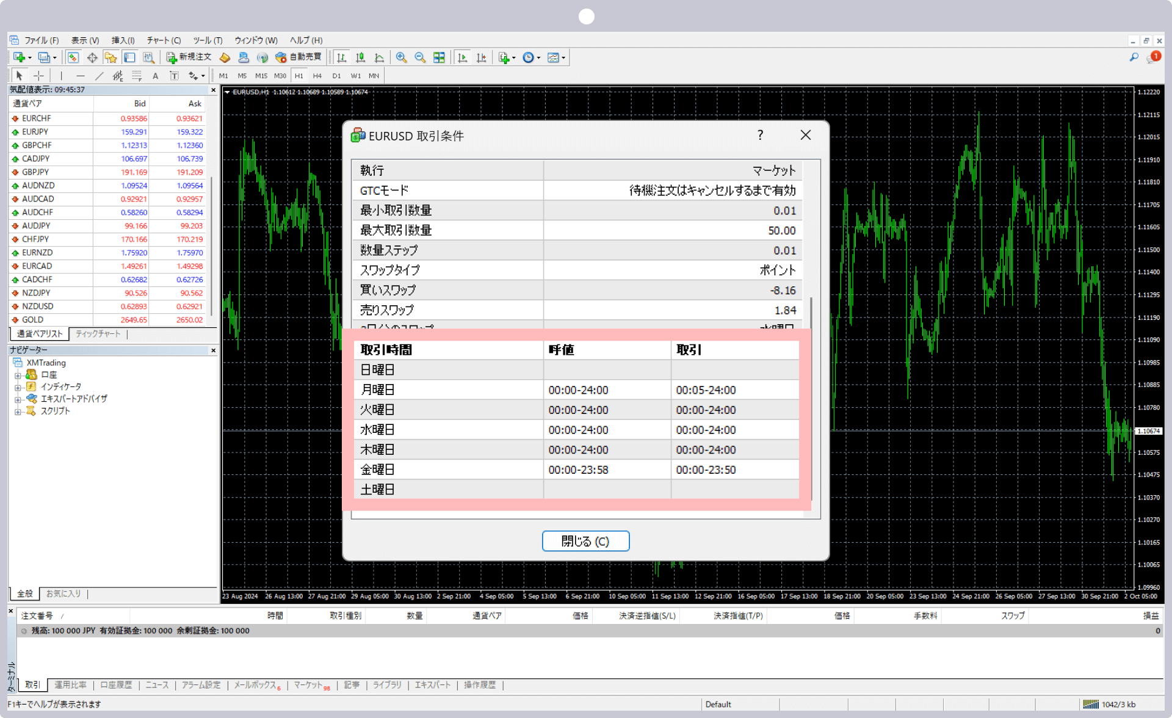The width and height of the screenshot is (1172, 718).
Task: Expand the インディケータ tree node
Action: tap(18, 387)
